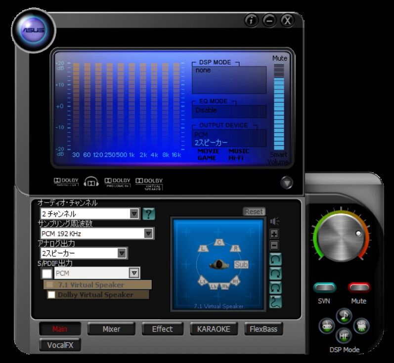
Task: Switch to the Mixer tab
Action: (x=111, y=329)
